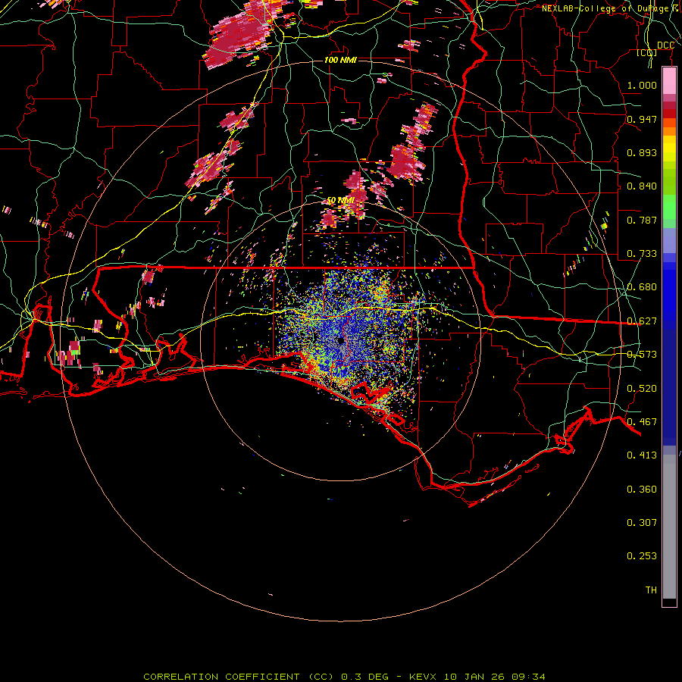The height and width of the screenshot is (682, 682).
Task: Click the 100 NMI range ring label
Action: [x=340, y=60]
